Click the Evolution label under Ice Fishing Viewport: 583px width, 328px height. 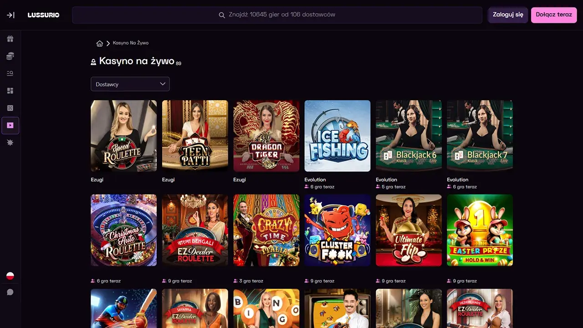(x=315, y=179)
